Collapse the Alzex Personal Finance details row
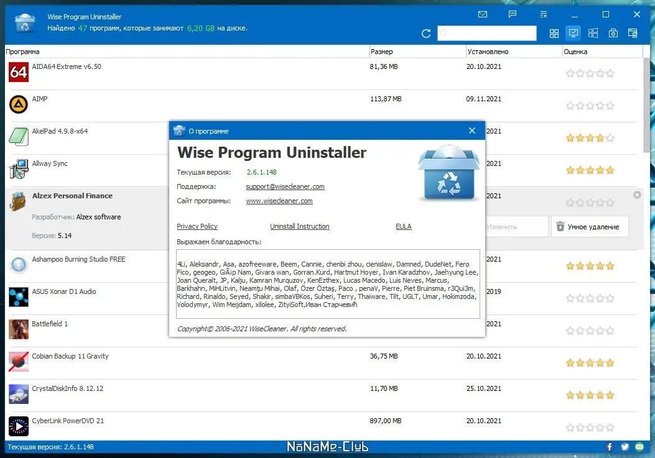This screenshot has width=655, height=458. (x=636, y=195)
